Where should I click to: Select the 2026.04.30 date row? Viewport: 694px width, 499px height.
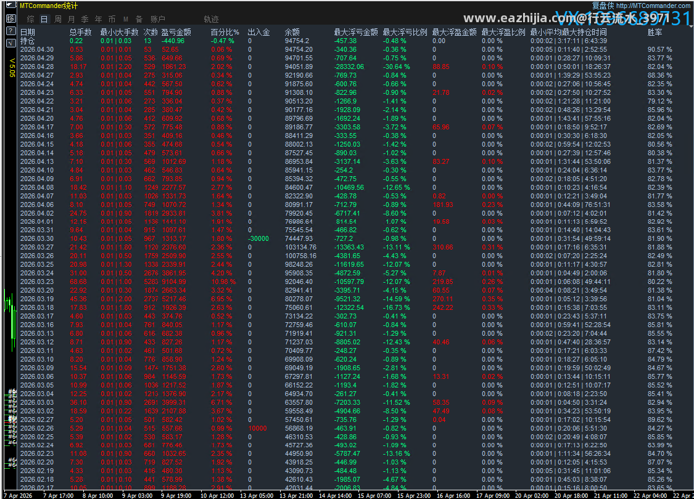pos(37,49)
